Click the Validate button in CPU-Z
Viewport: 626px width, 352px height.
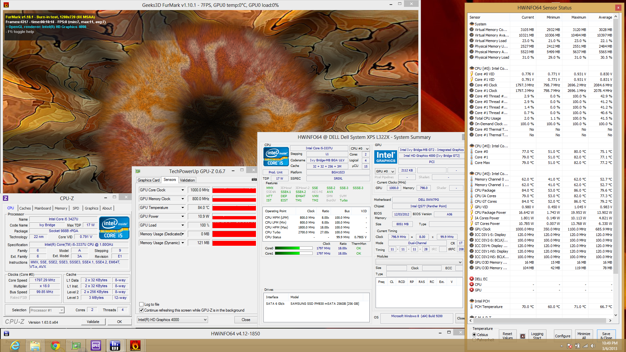(93, 322)
